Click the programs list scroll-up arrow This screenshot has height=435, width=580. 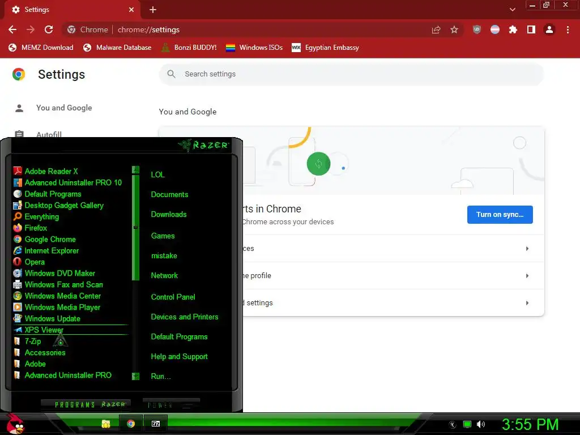pyautogui.click(x=135, y=170)
